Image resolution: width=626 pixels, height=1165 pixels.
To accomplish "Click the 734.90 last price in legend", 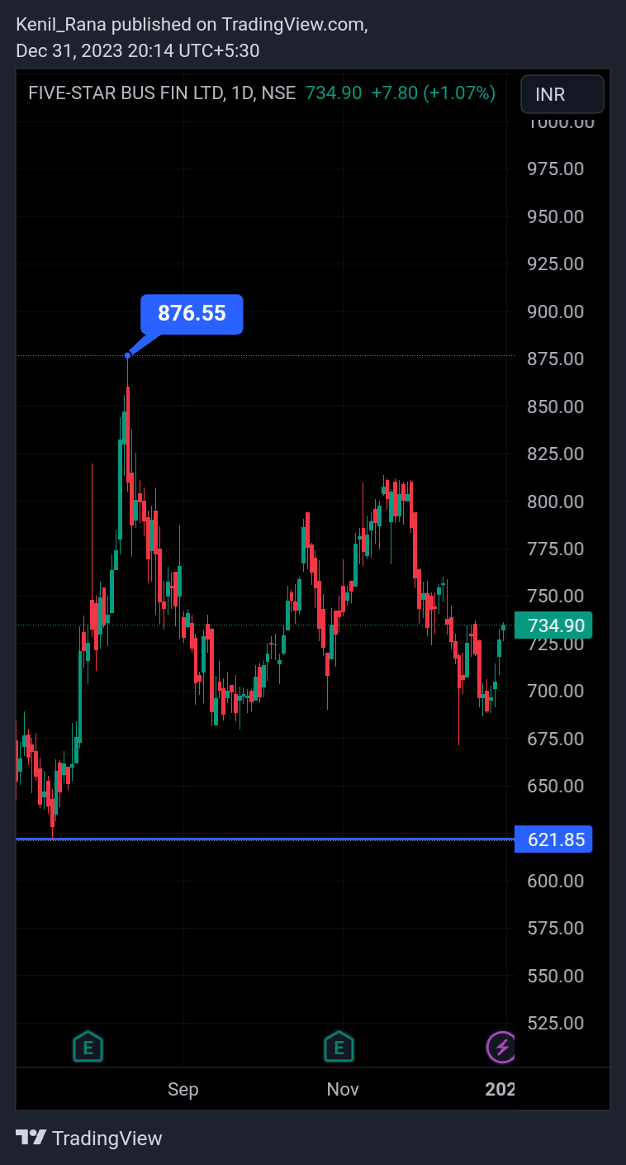I will [x=334, y=93].
